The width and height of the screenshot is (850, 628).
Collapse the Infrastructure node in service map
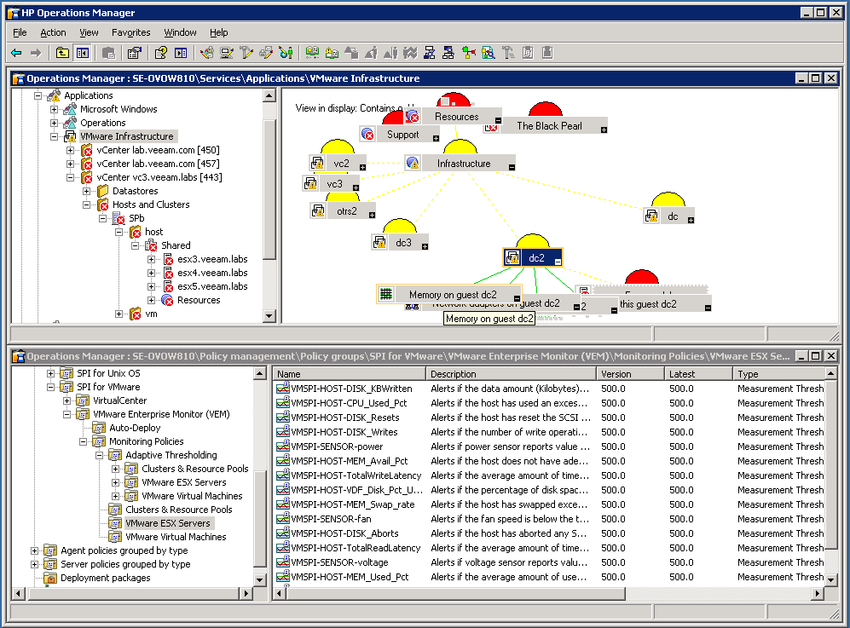pos(512,167)
